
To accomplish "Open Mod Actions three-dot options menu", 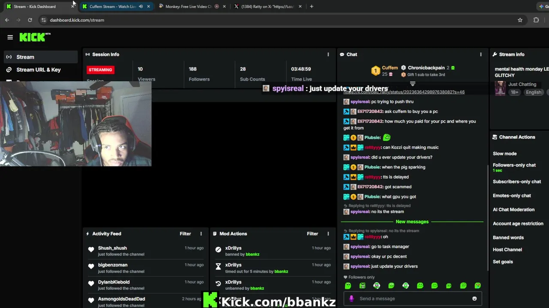I will point(328,234).
